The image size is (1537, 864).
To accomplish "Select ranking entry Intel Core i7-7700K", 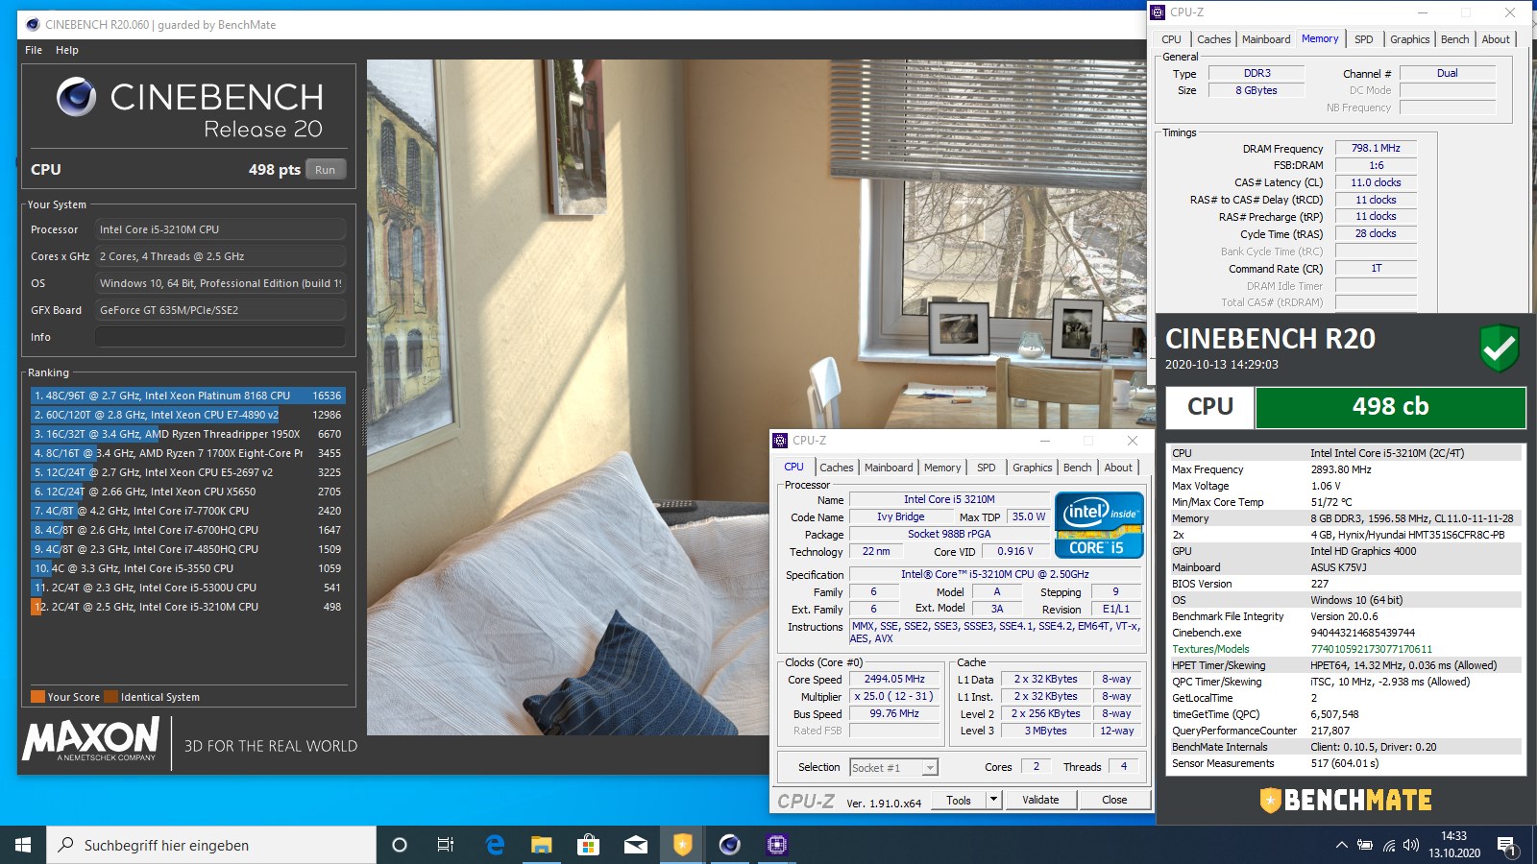I will 187,511.
